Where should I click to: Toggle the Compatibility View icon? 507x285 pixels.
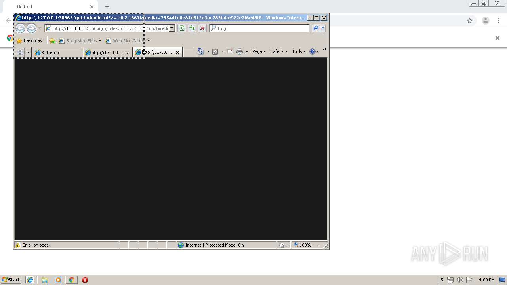tap(182, 28)
